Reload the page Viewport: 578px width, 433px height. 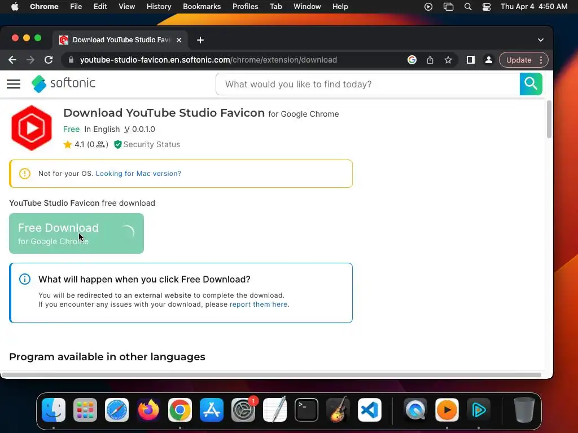pos(49,60)
